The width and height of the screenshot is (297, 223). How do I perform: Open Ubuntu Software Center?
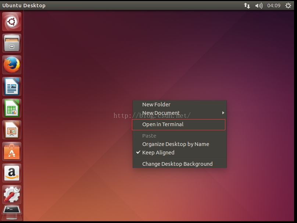coord(12,151)
